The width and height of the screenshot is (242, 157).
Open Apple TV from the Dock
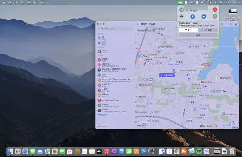99,151
